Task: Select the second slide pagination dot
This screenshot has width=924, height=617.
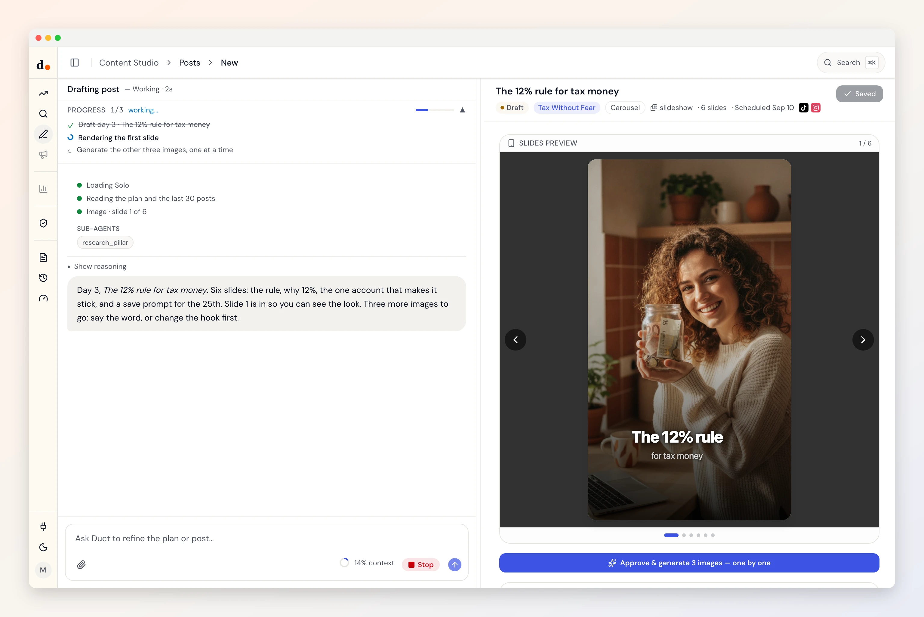Action: tap(684, 535)
